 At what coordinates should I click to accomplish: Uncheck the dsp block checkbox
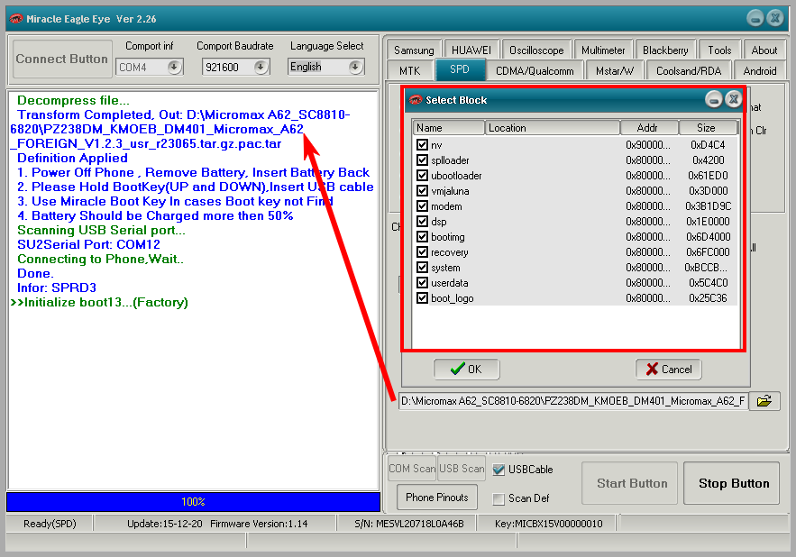click(422, 222)
